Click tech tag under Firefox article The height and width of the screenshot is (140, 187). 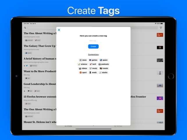[x=28, y=104]
